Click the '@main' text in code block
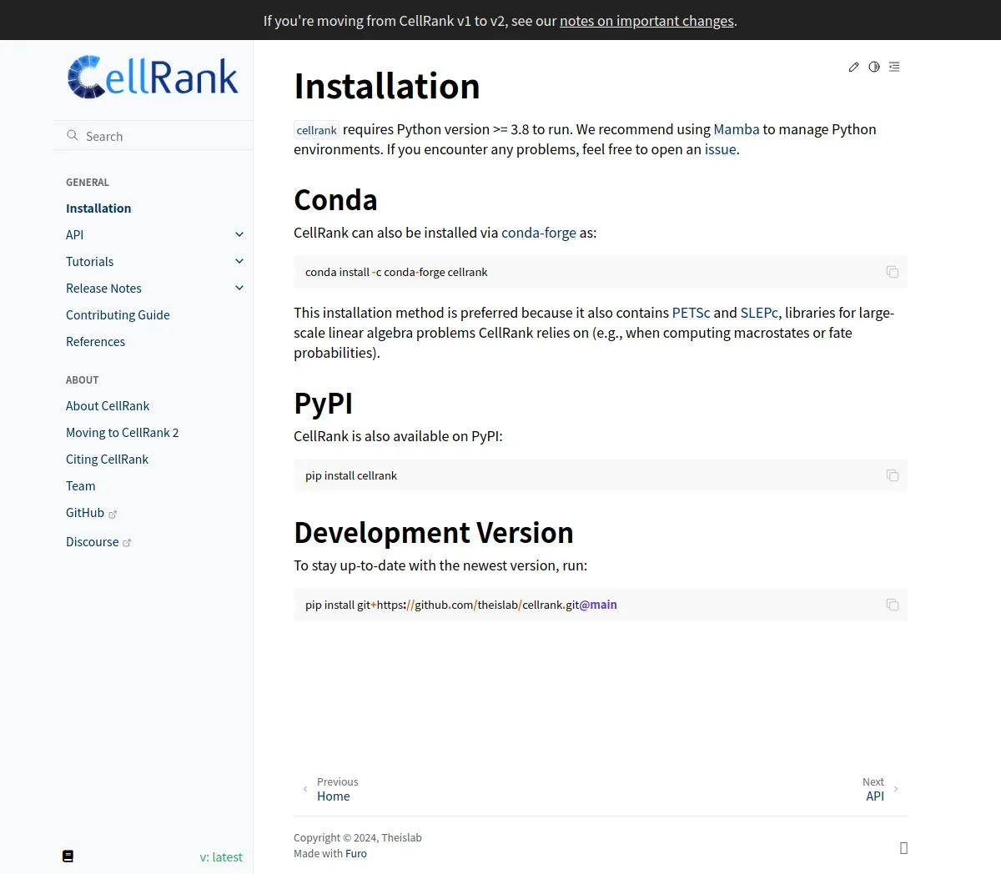Image resolution: width=1001 pixels, height=874 pixels. click(x=598, y=605)
